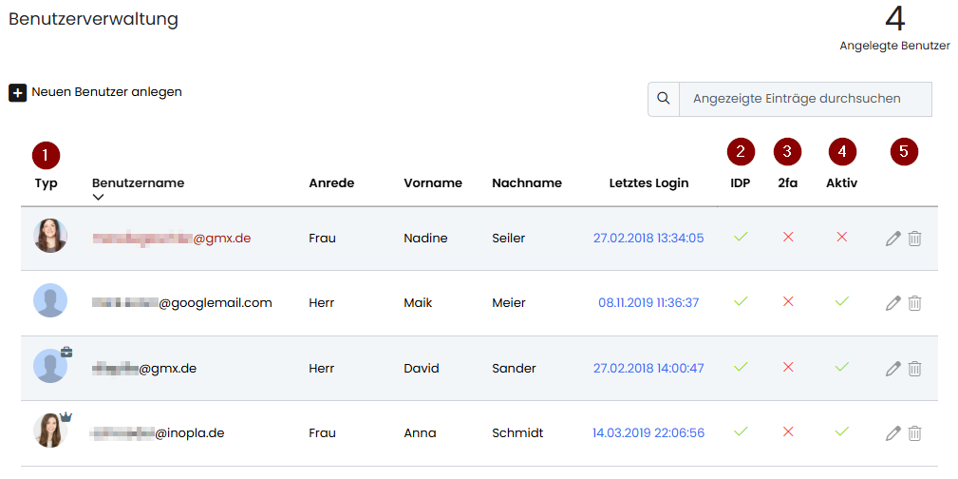Click the pencil edit icon for Nadine Seiler

pos(892,239)
